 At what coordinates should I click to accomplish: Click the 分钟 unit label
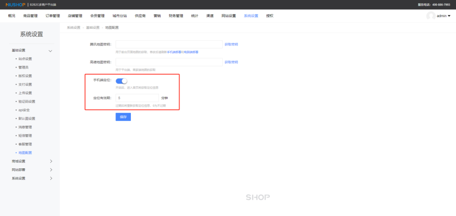point(165,98)
